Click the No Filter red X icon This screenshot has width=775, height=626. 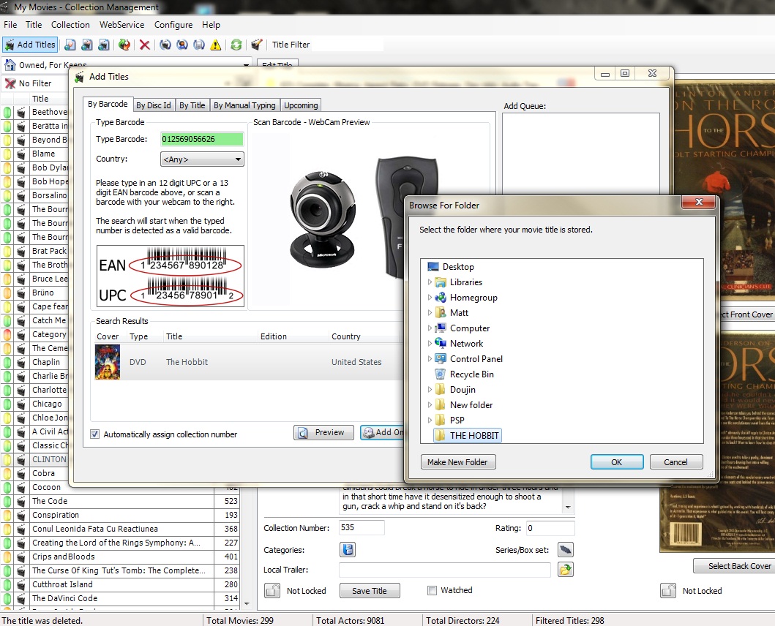pos(9,83)
